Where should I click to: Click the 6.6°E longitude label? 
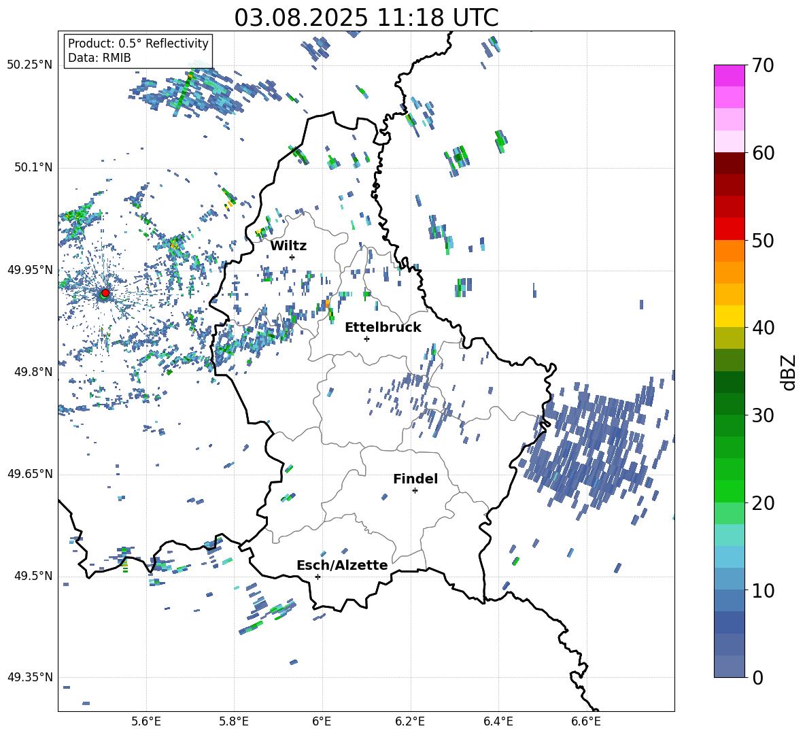(x=586, y=721)
